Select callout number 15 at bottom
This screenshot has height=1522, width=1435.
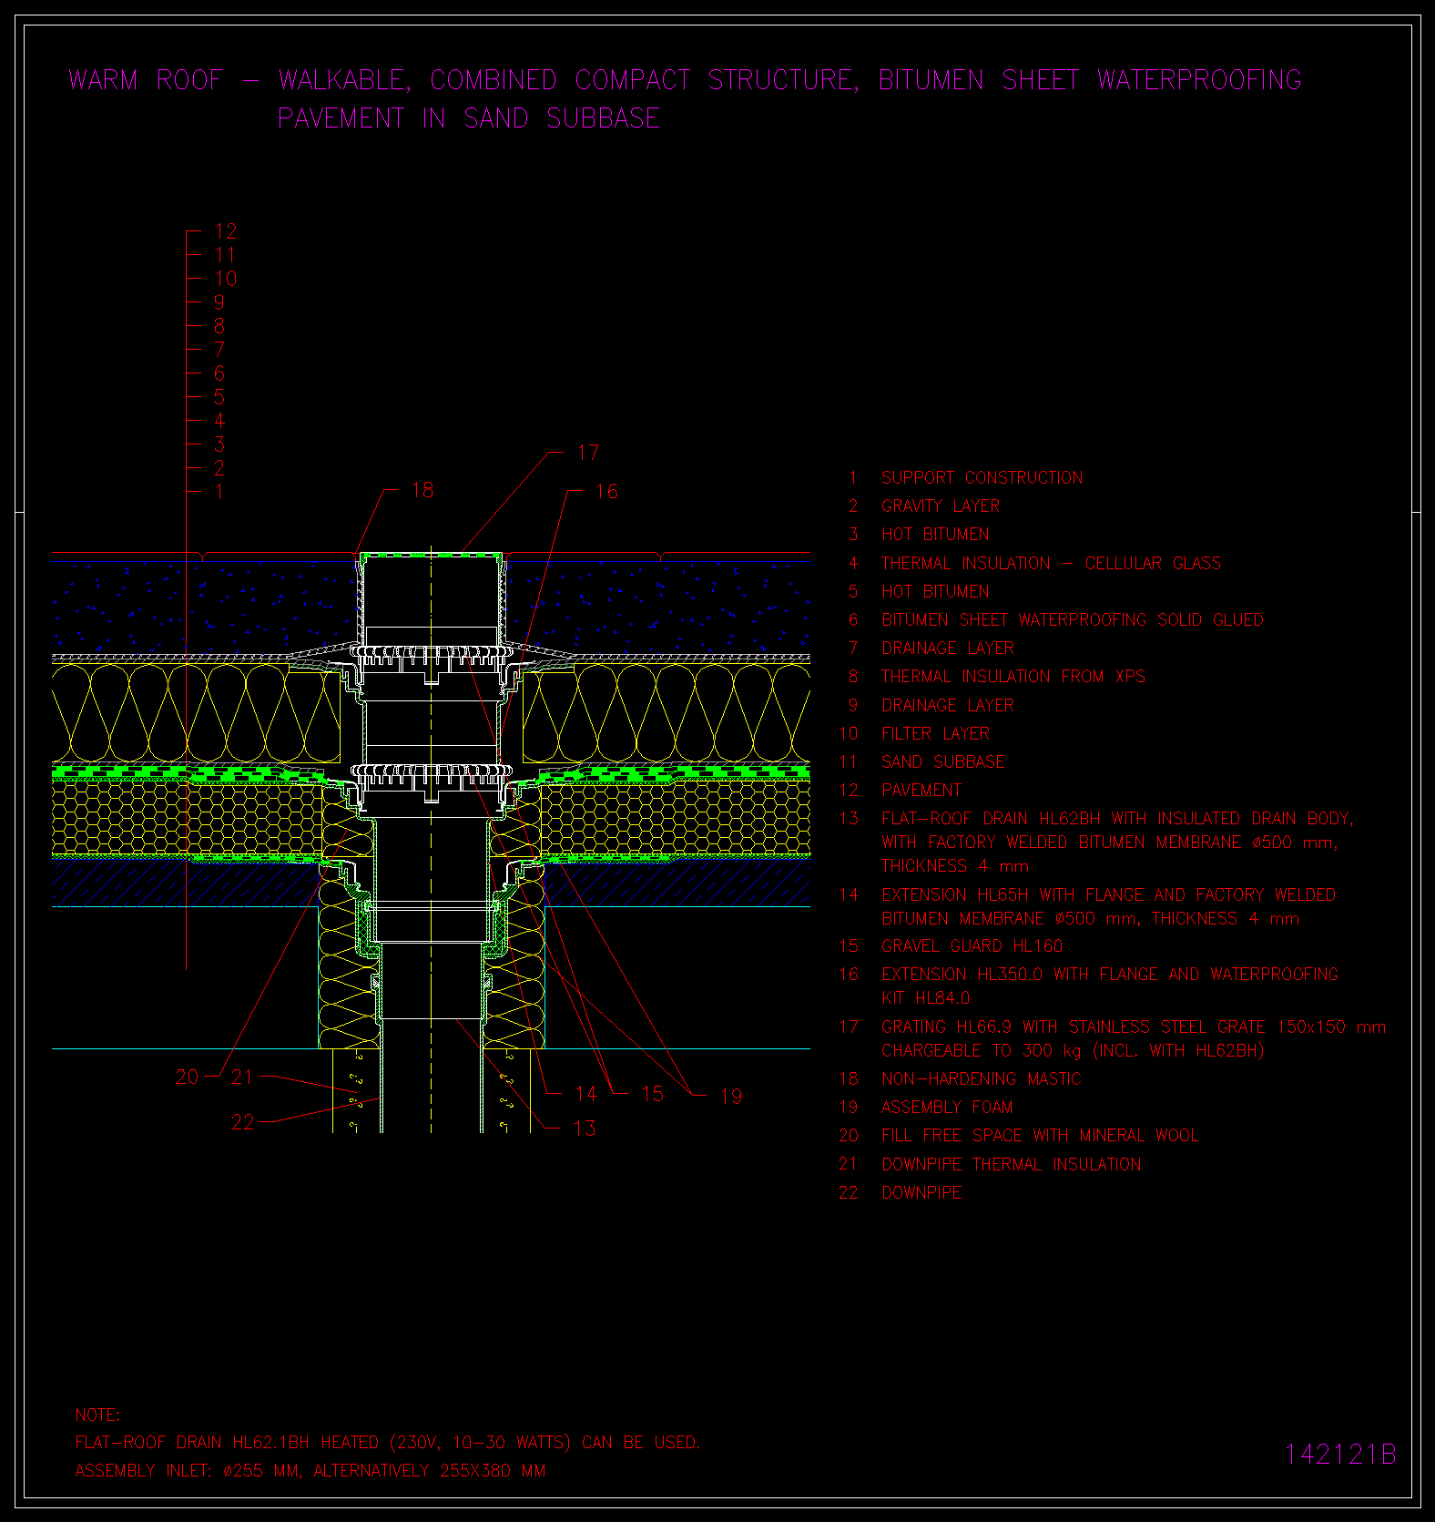(x=653, y=1093)
